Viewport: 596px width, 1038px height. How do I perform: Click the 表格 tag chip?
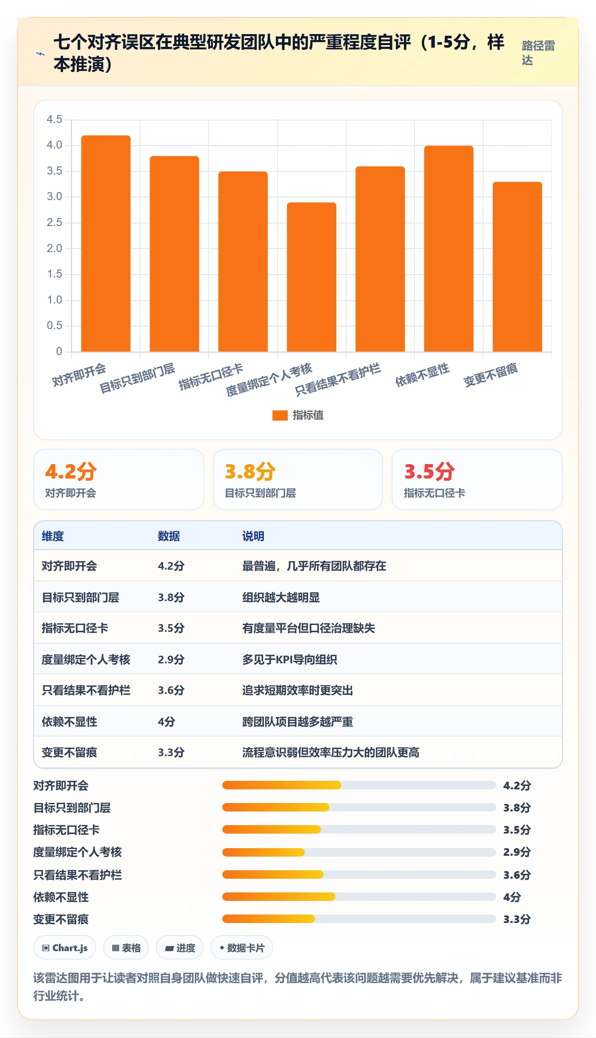(x=126, y=948)
